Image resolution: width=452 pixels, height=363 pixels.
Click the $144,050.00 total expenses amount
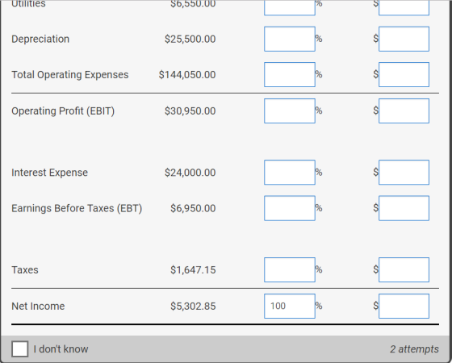[x=187, y=74]
